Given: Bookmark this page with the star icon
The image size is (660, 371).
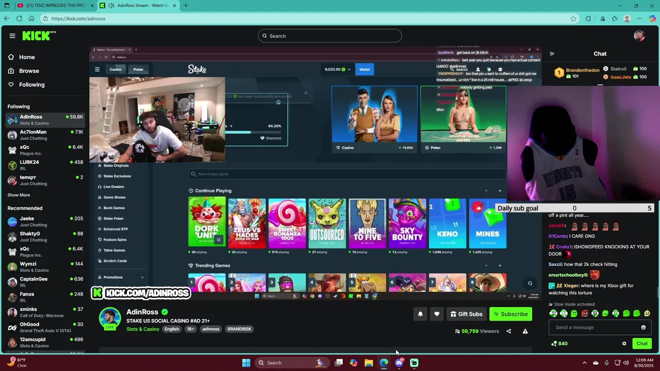Looking at the screenshot, I should (x=573, y=19).
